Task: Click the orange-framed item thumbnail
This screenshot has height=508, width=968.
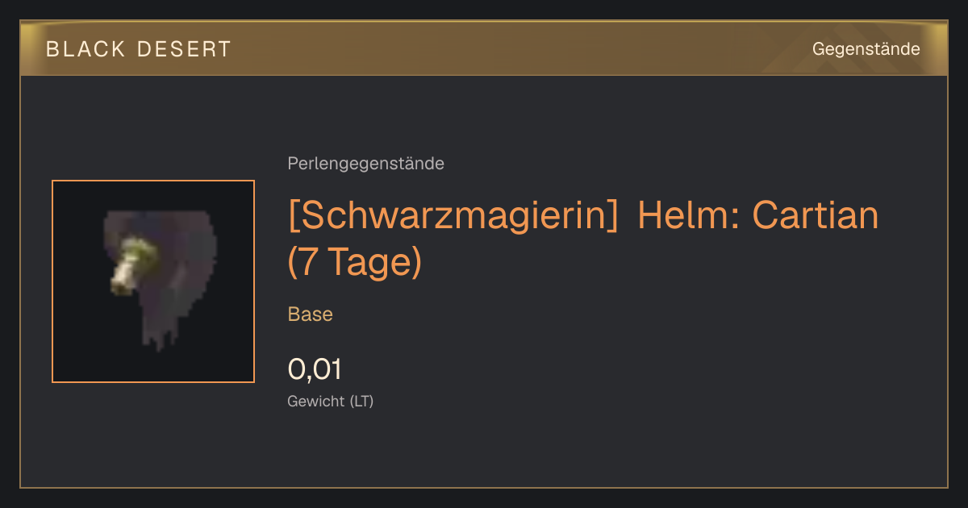Action: [x=153, y=281]
